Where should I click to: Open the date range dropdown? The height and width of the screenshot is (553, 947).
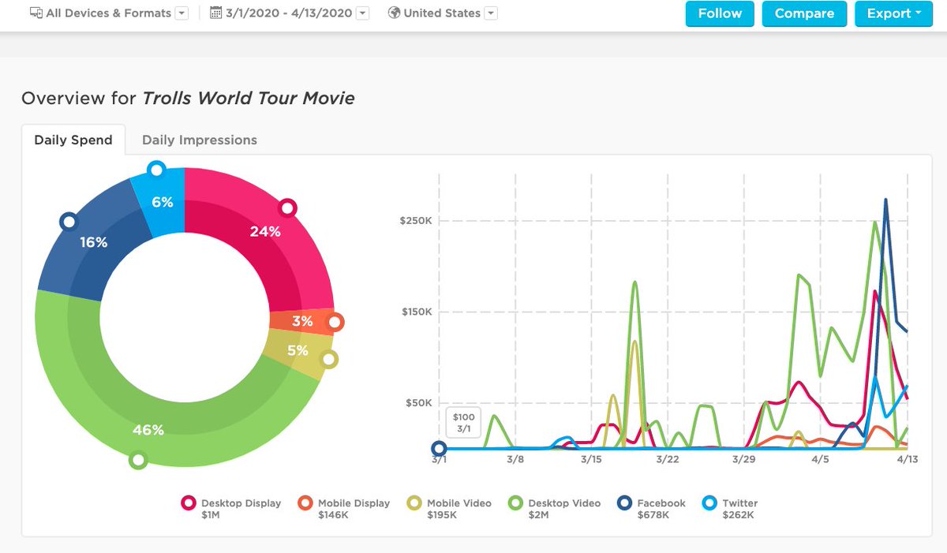click(x=362, y=13)
